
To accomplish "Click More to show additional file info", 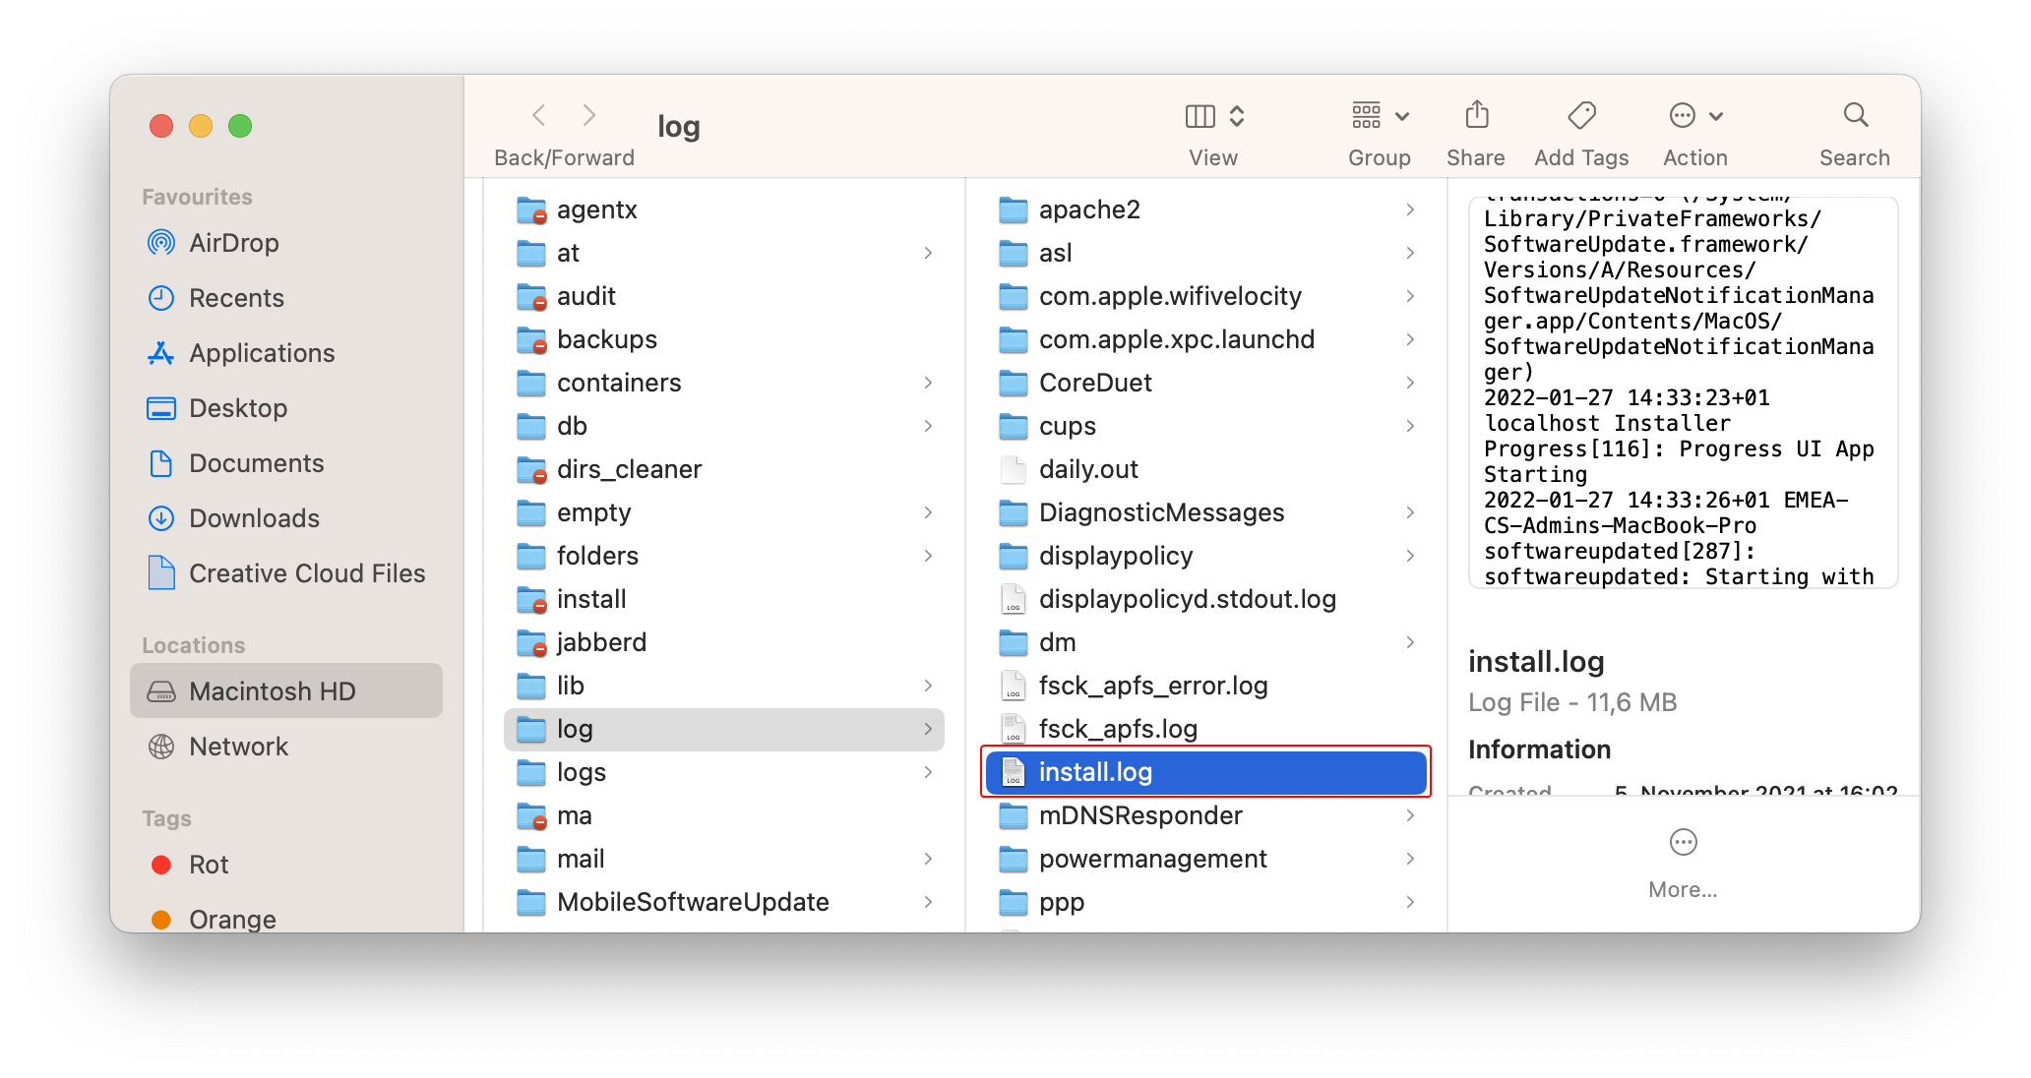I will coord(1683,861).
